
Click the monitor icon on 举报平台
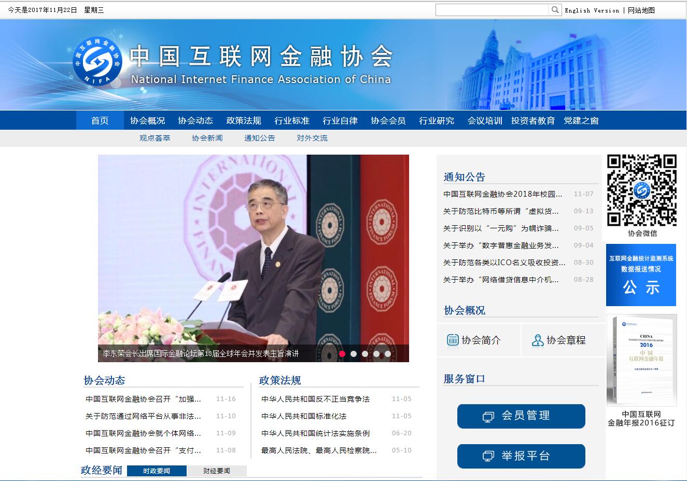pyautogui.click(x=488, y=457)
